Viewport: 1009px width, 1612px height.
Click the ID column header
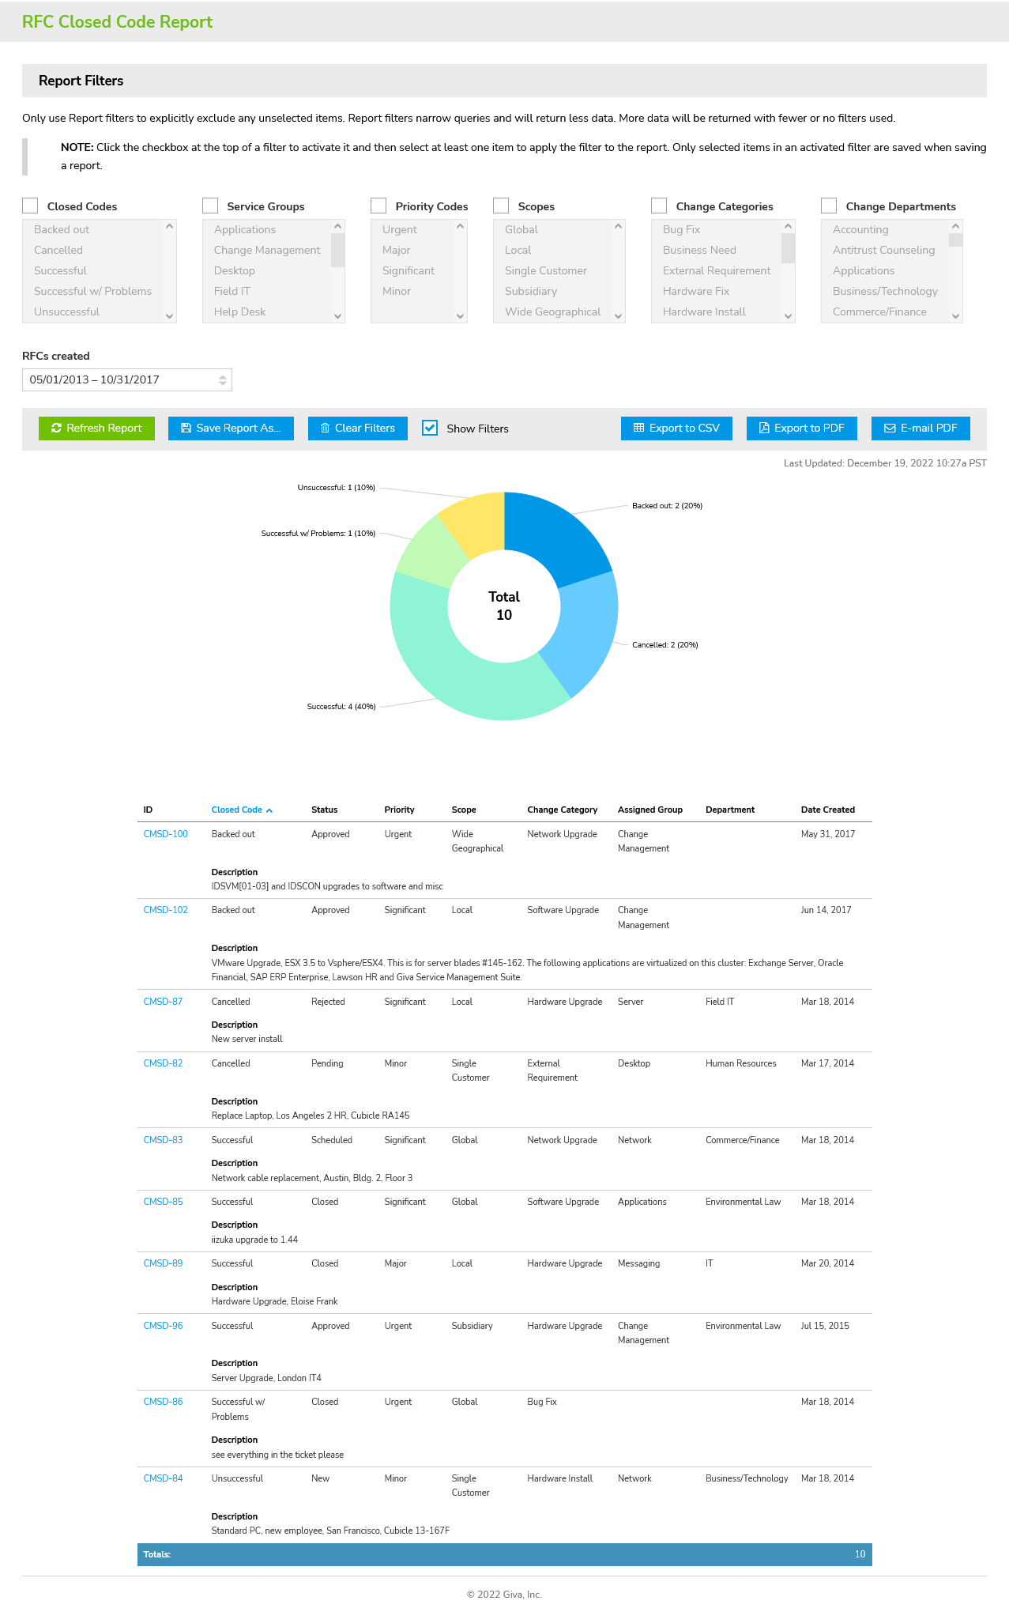pyautogui.click(x=148, y=810)
